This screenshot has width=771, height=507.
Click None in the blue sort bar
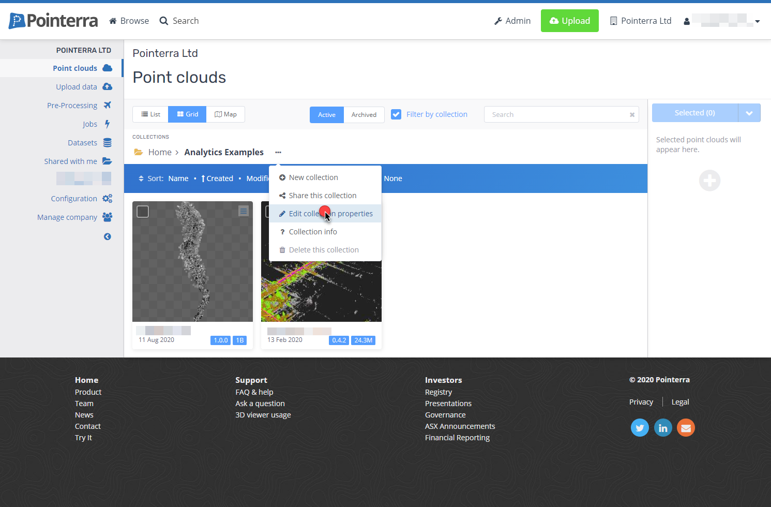click(393, 178)
